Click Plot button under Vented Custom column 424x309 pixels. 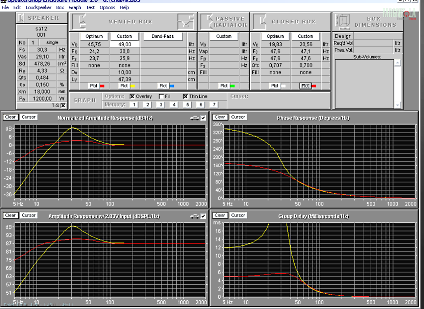pos(124,86)
